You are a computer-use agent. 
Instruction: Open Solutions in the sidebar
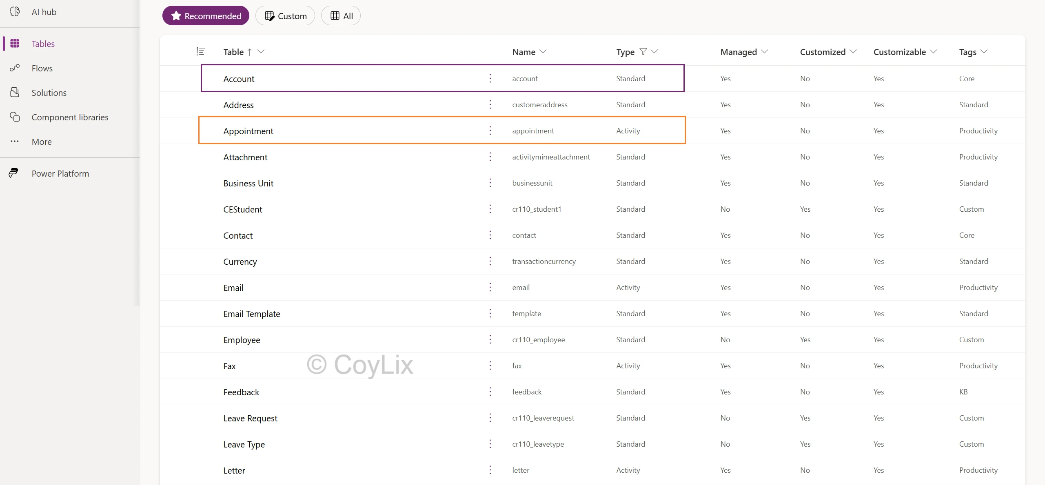click(x=49, y=93)
